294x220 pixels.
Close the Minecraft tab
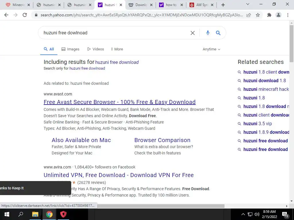(x=29, y=5)
